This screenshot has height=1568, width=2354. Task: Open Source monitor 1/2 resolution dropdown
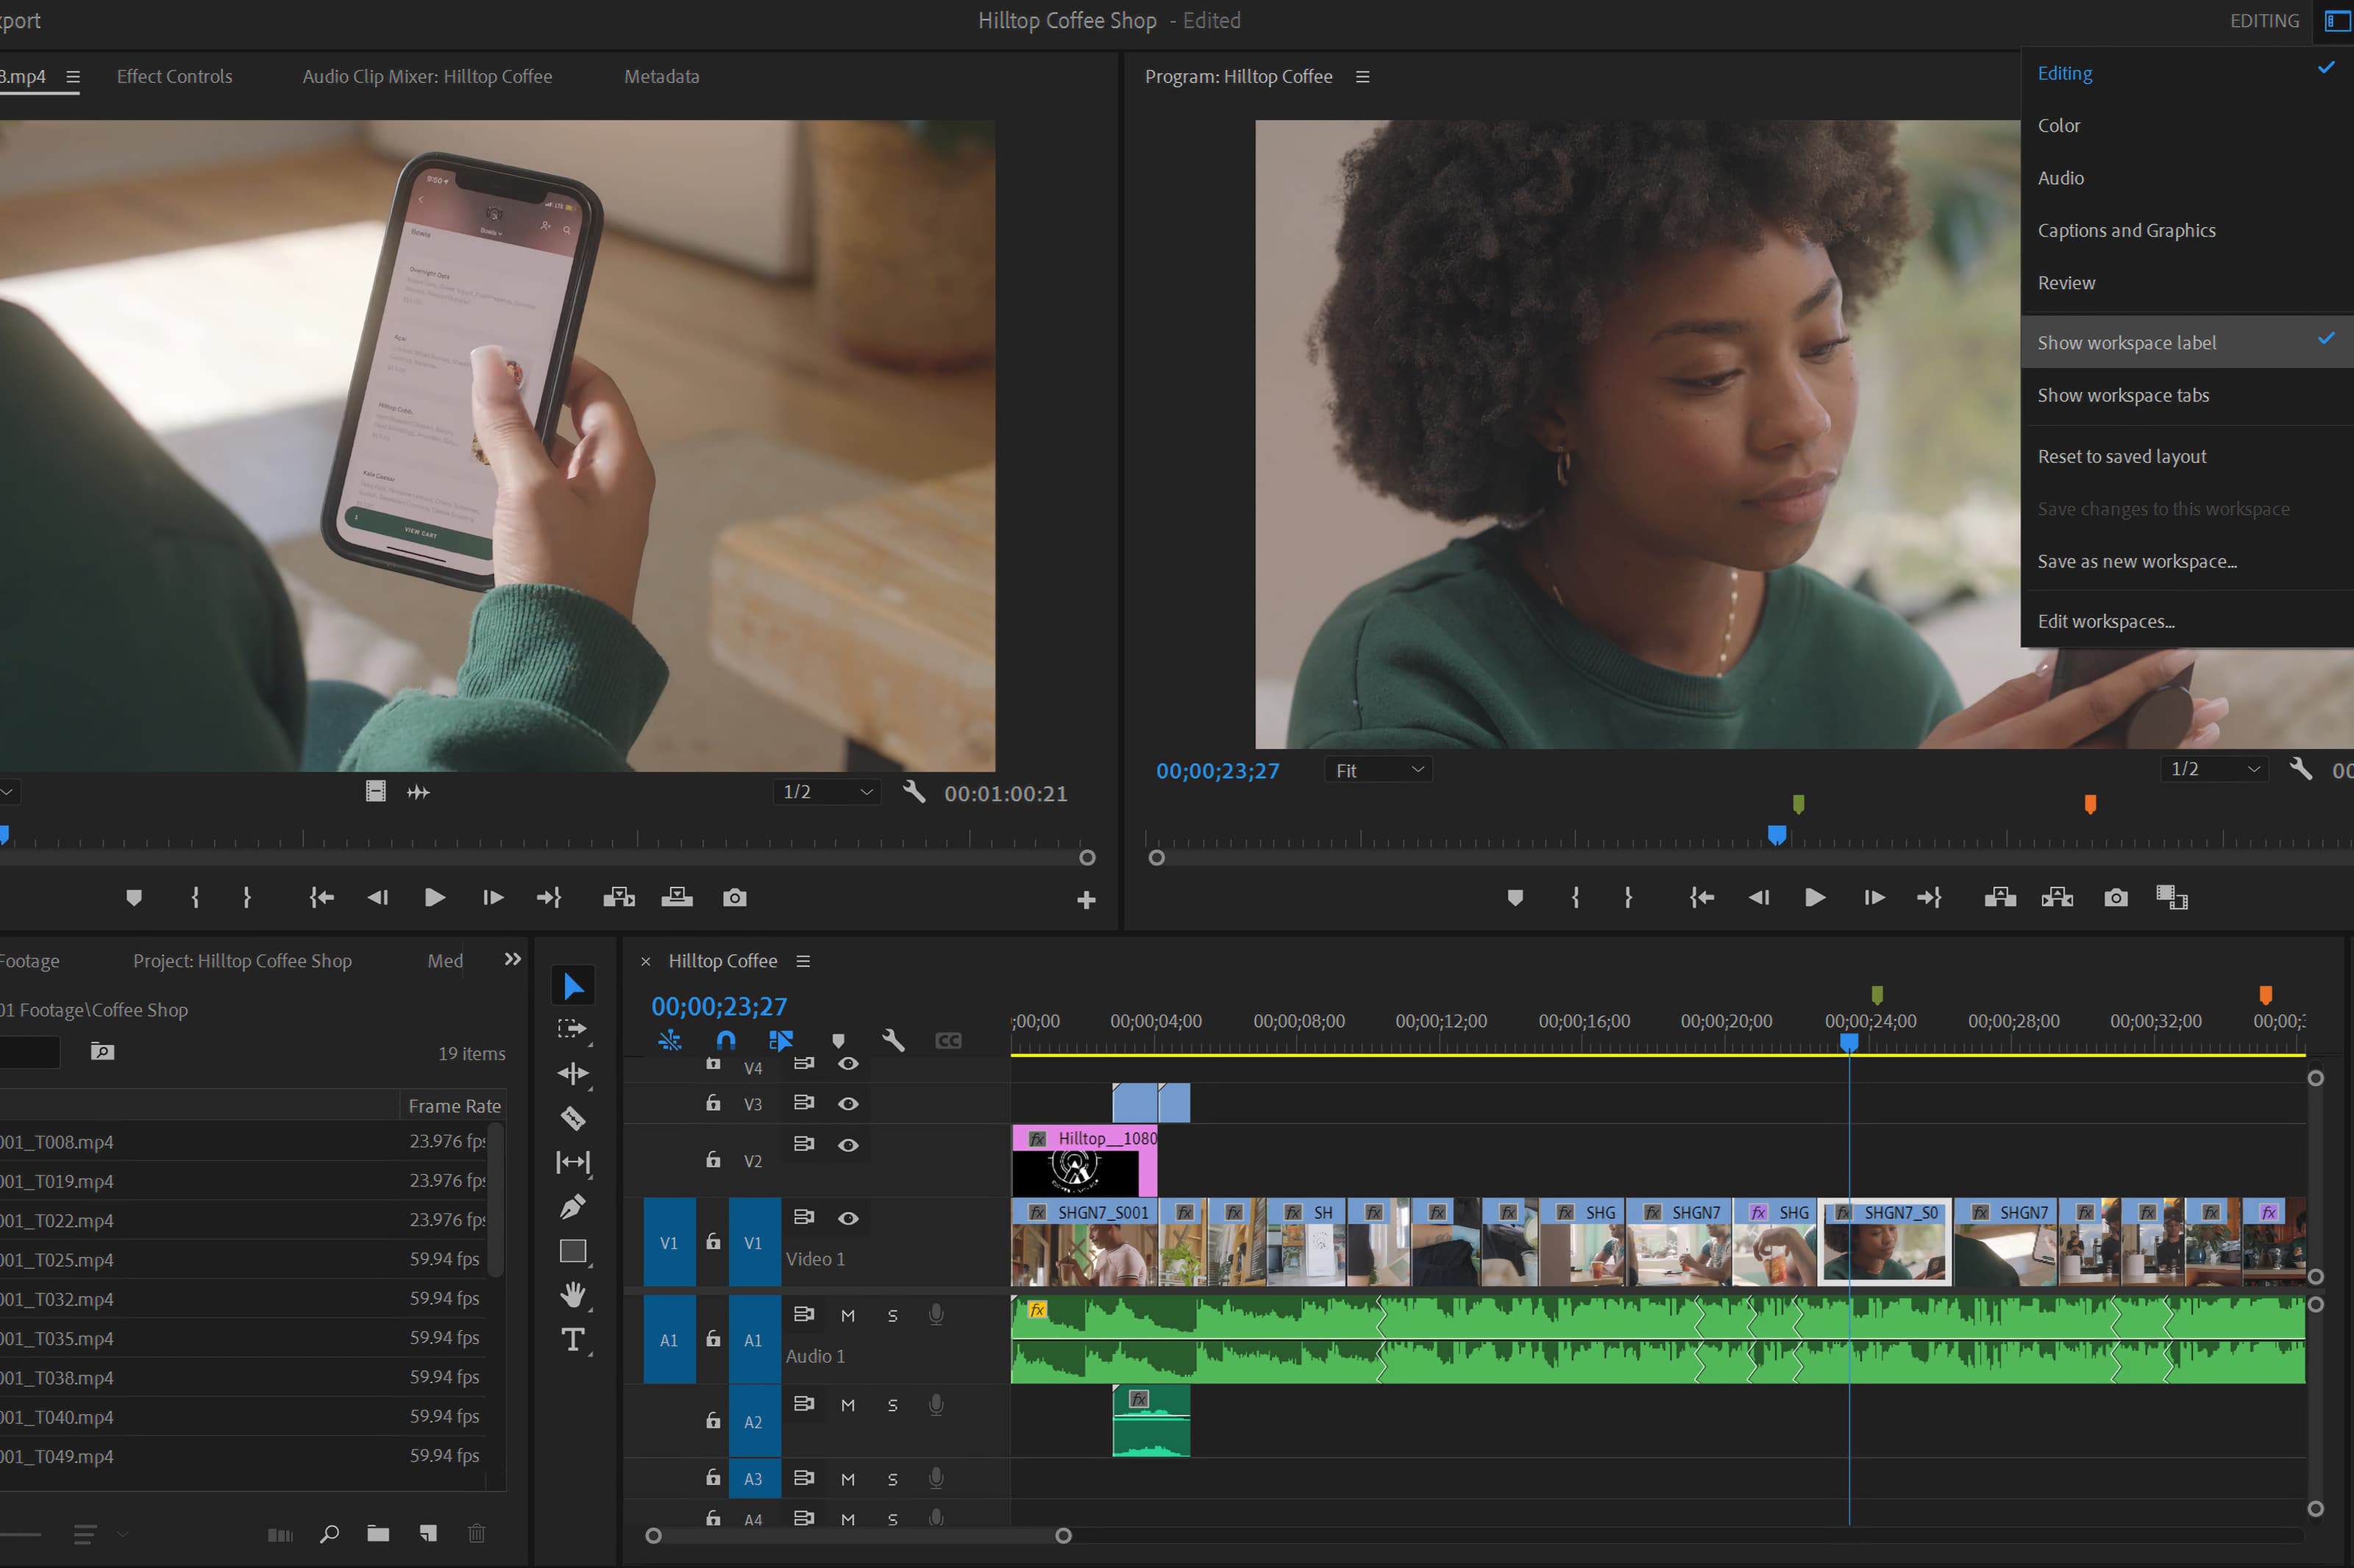826,792
